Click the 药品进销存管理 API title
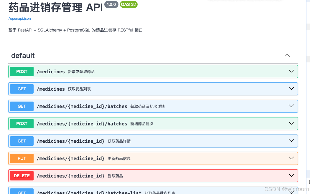Image resolution: width=310 pixels, height=194 pixels. coord(56,8)
